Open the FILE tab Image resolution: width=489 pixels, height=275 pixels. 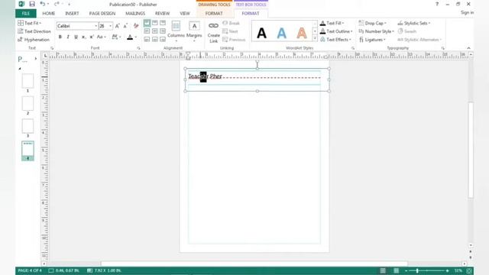point(25,14)
